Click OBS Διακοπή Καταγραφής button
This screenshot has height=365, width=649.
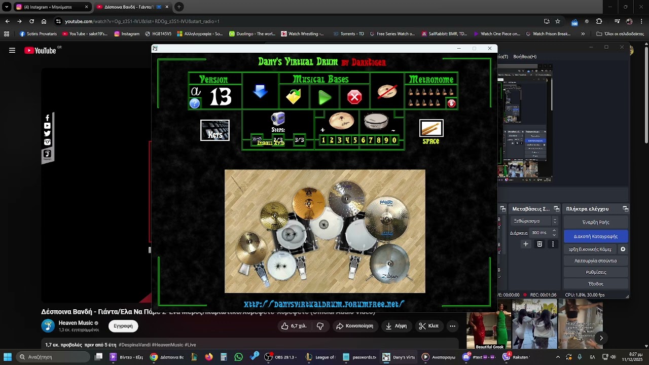coord(595,236)
